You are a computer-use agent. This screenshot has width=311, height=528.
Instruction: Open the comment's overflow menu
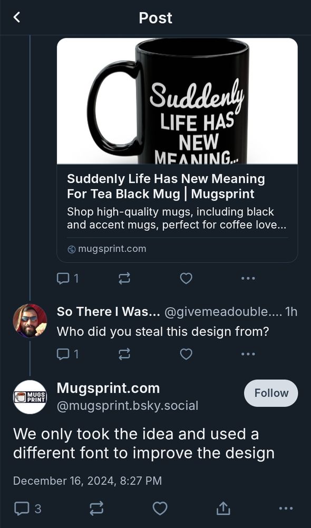click(x=248, y=354)
